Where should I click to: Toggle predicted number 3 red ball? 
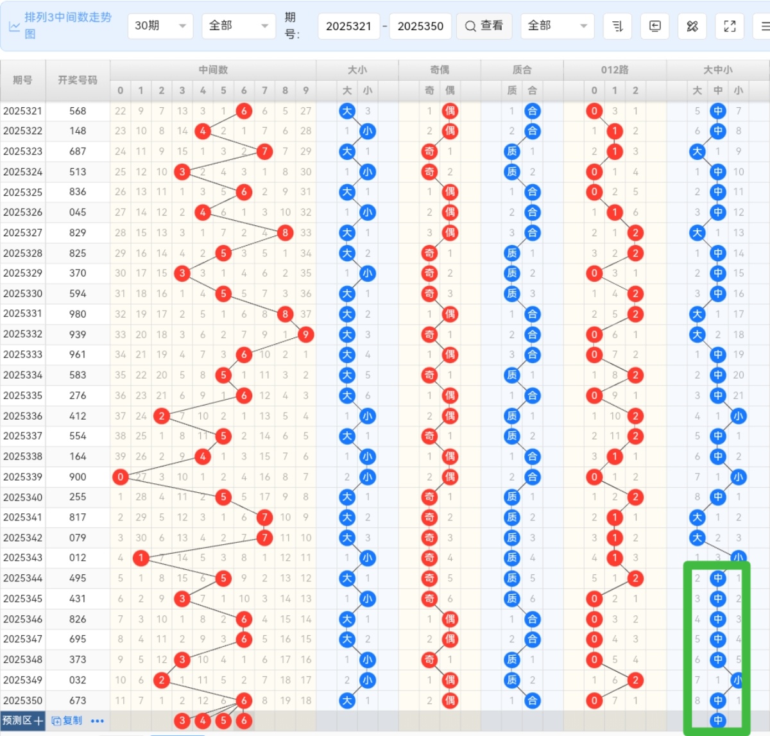[182, 721]
